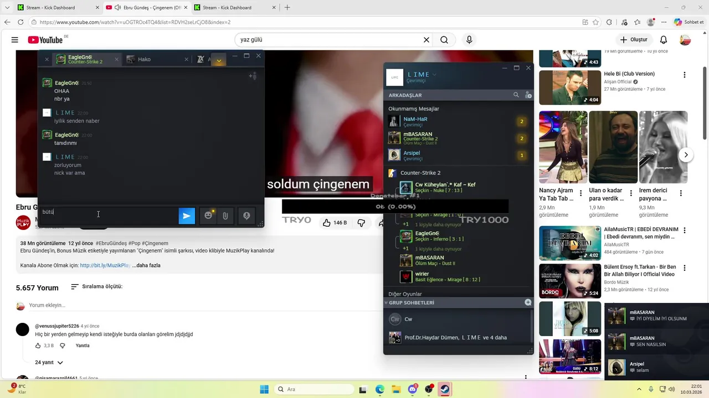Open a new browser tab

(x=287, y=8)
